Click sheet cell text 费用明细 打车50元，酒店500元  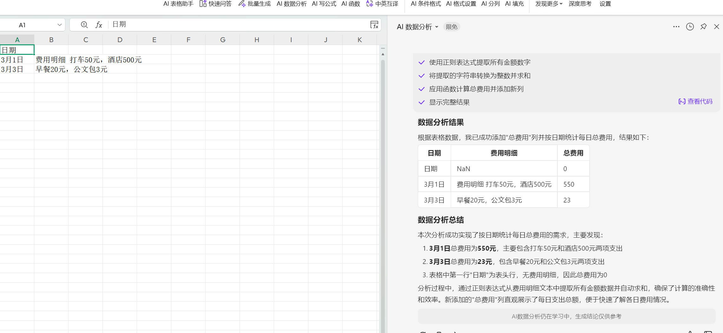(89, 60)
